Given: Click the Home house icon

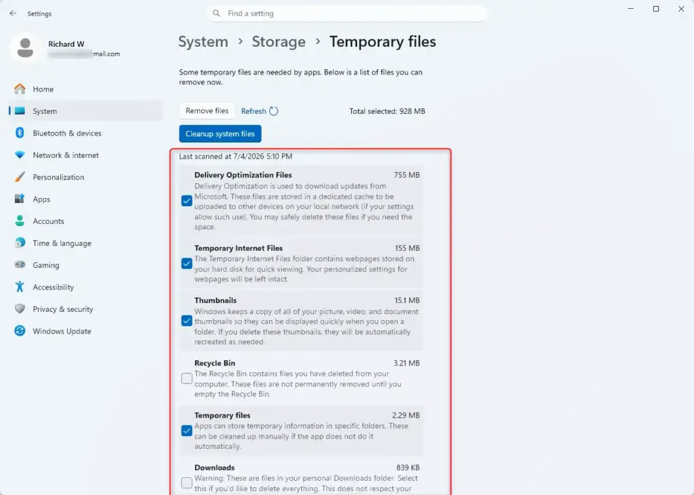Looking at the screenshot, I should coord(20,89).
